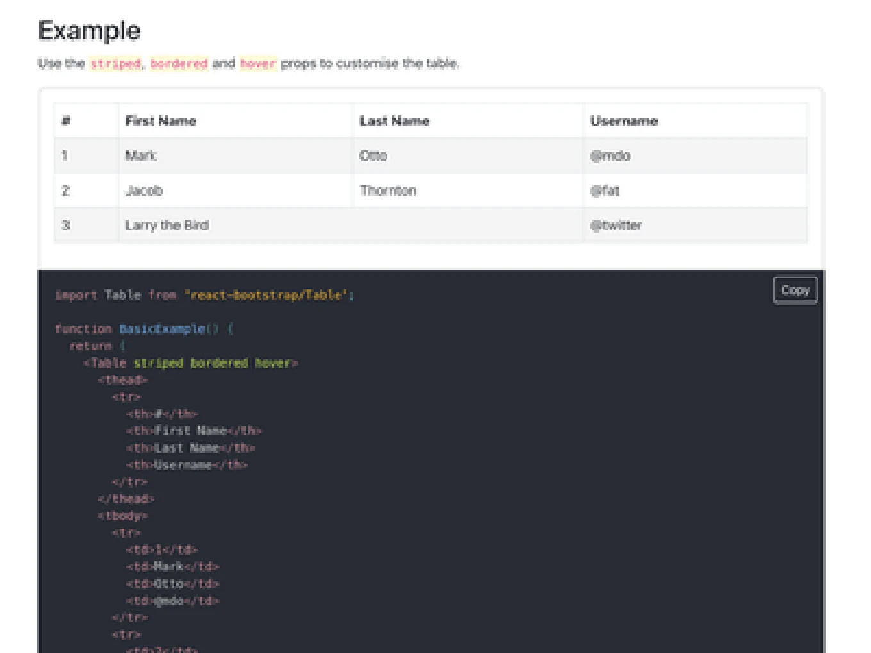Click the '<tbody>' code line

[x=122, y=515]
